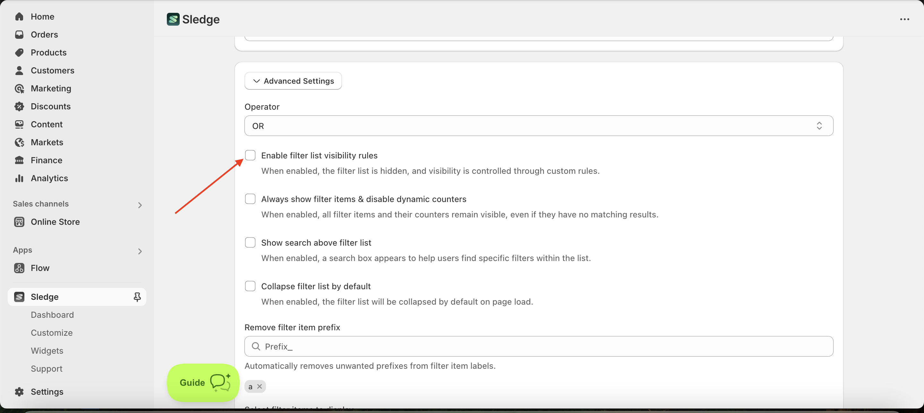Screen dimensions: 924x413
Task: Expand the Sales channels chevron
Action: [x=140, y=205]
